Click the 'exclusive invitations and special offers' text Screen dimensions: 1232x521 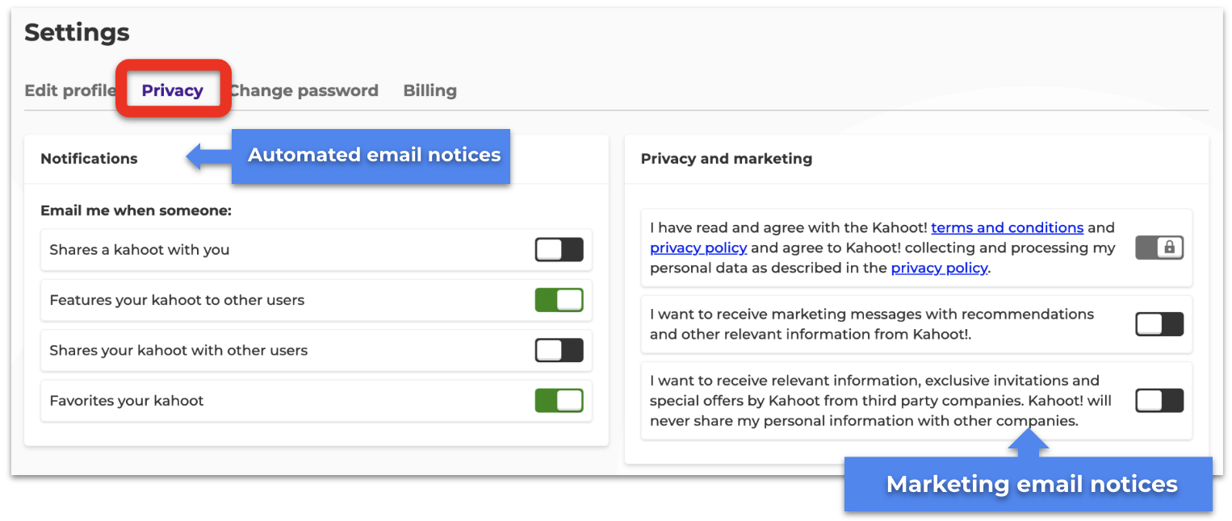[x=875, y=390]
